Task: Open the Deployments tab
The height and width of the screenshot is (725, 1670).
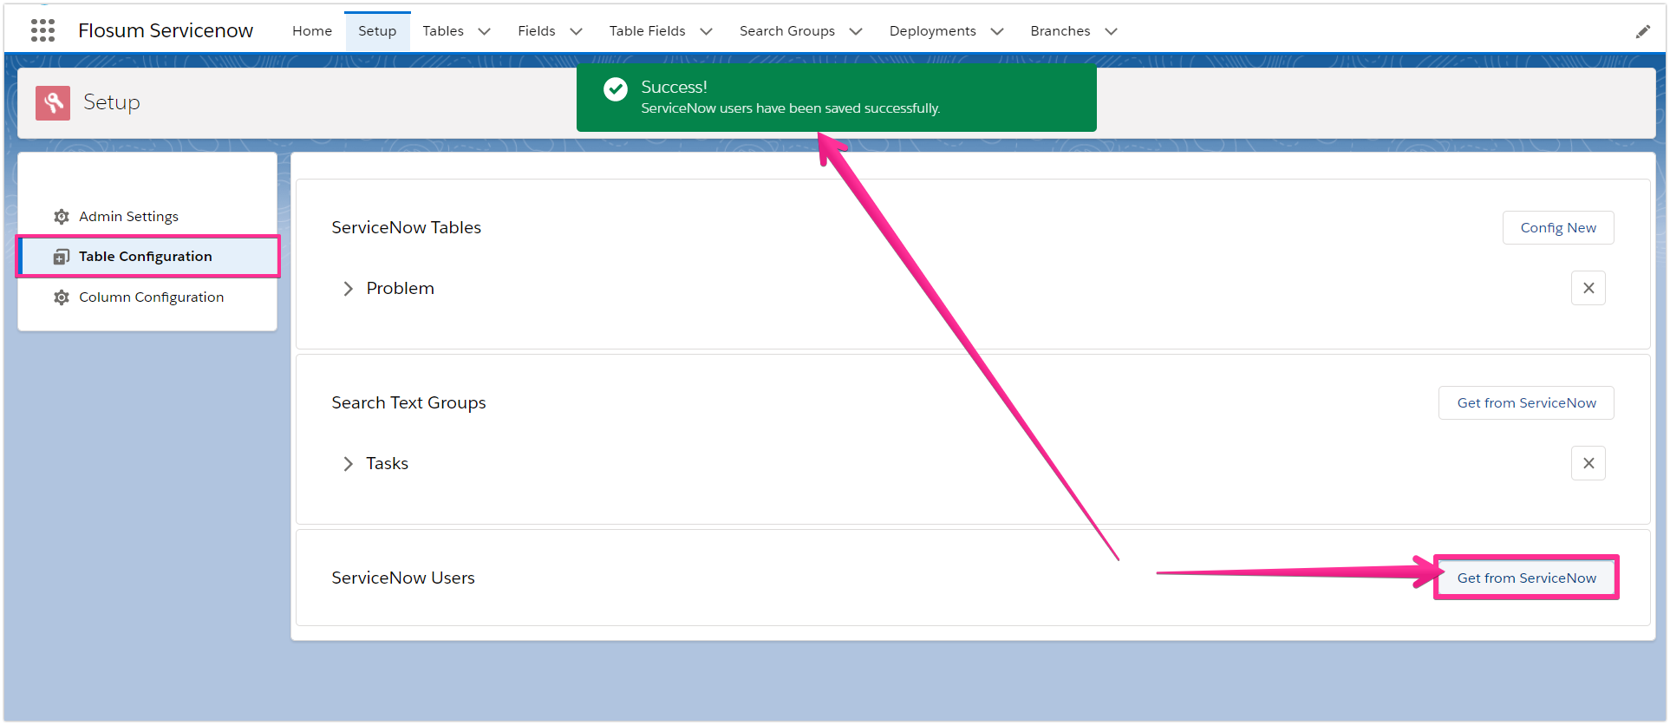Action: (933, 31)
